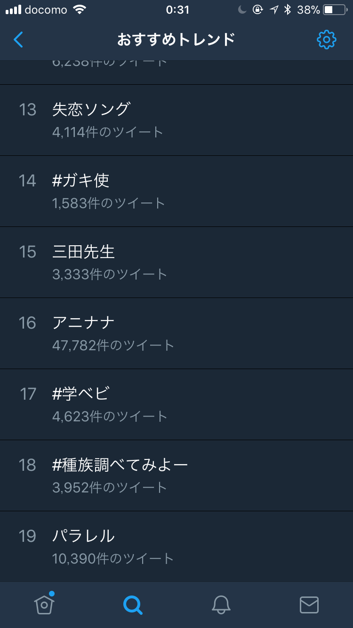Tap the rank number 16 row
353x628 pixels.
point(27,323)
